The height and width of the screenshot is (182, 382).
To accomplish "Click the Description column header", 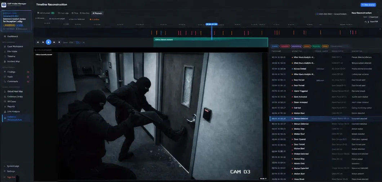I will click(357, 52).
